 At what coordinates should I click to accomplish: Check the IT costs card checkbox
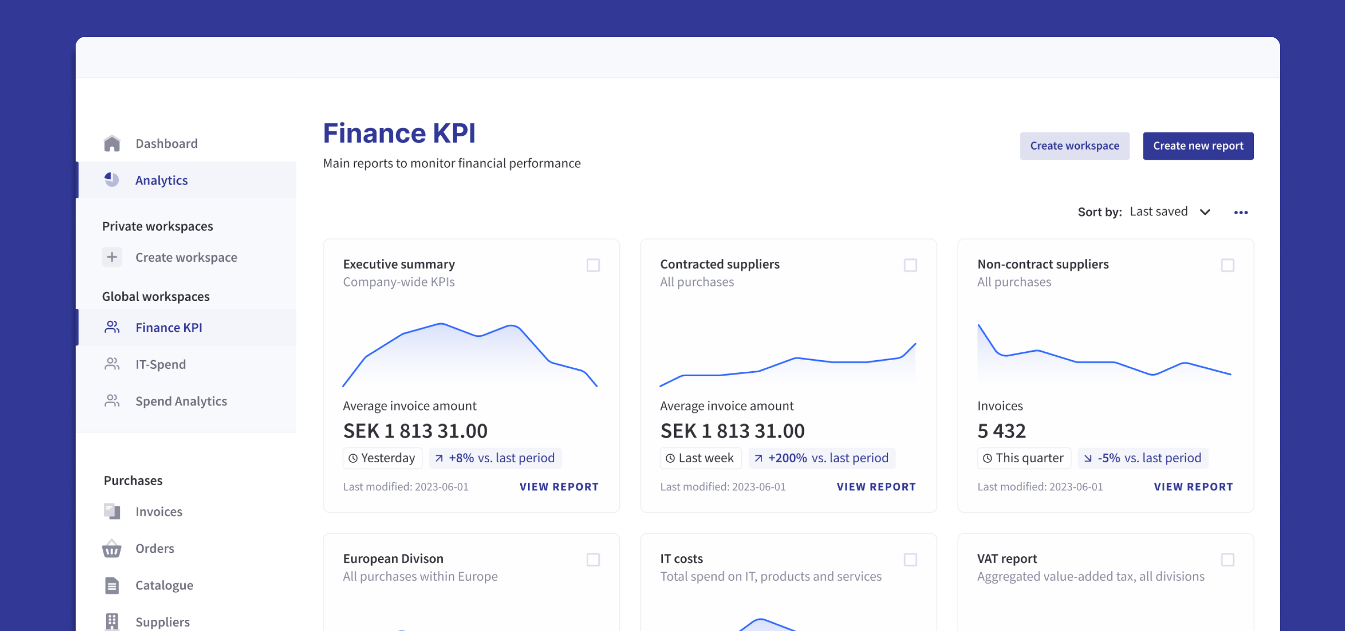(x=910, y=559)
